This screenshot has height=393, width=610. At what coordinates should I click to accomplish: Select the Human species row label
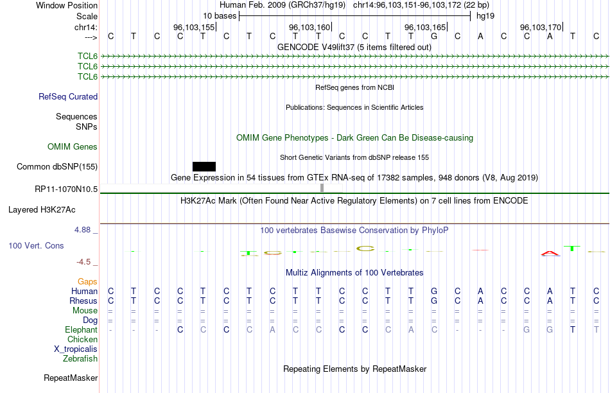84,291
